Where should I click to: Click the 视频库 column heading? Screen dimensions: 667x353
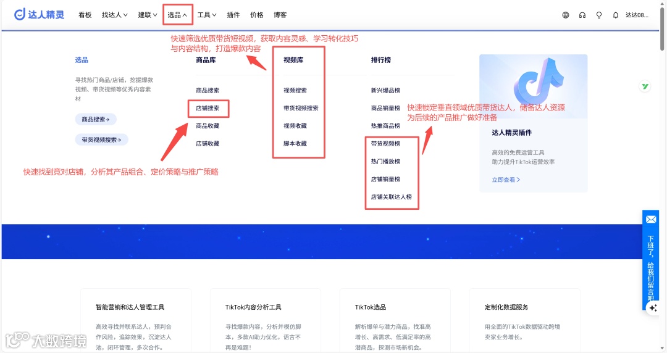point(293,60)
